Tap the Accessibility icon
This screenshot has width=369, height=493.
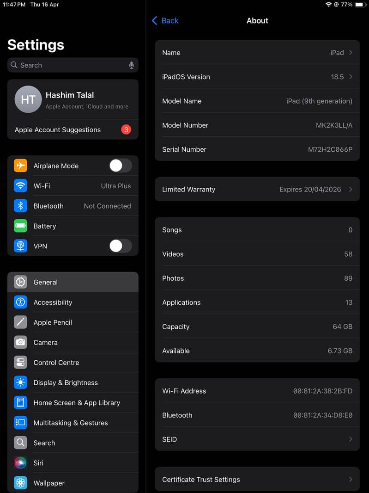[20, 302]
